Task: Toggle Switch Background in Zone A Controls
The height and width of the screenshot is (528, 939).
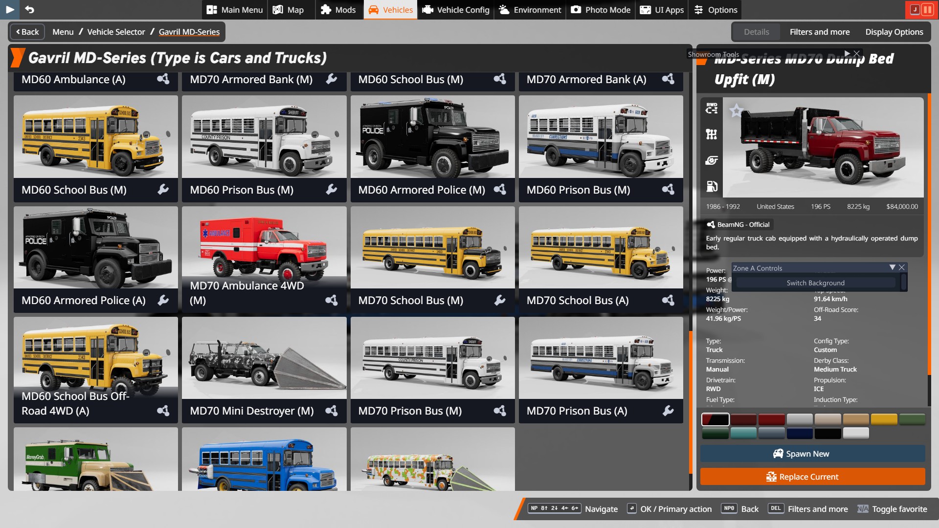Action: point(815,283)
